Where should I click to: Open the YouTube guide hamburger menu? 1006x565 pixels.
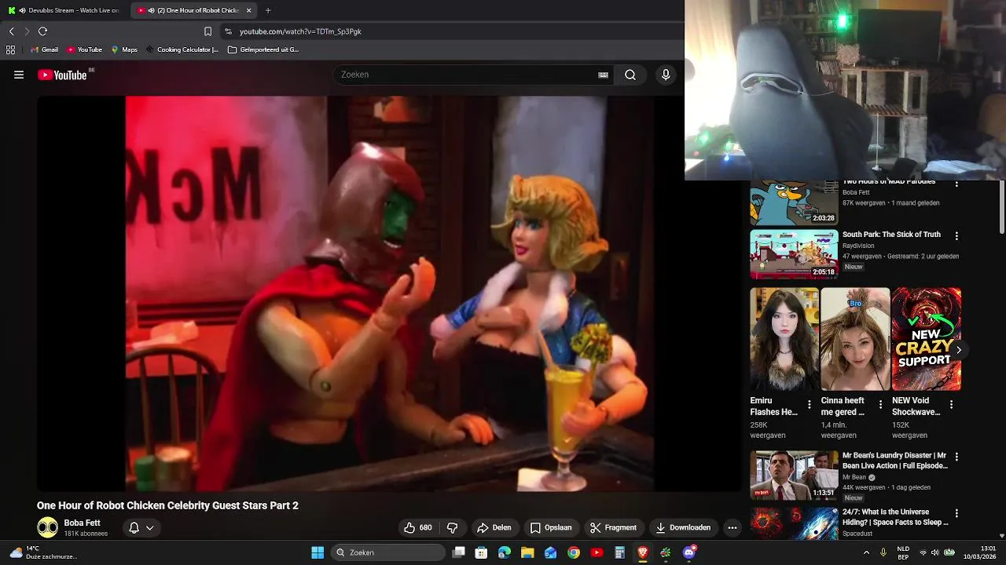pos(19,75)
